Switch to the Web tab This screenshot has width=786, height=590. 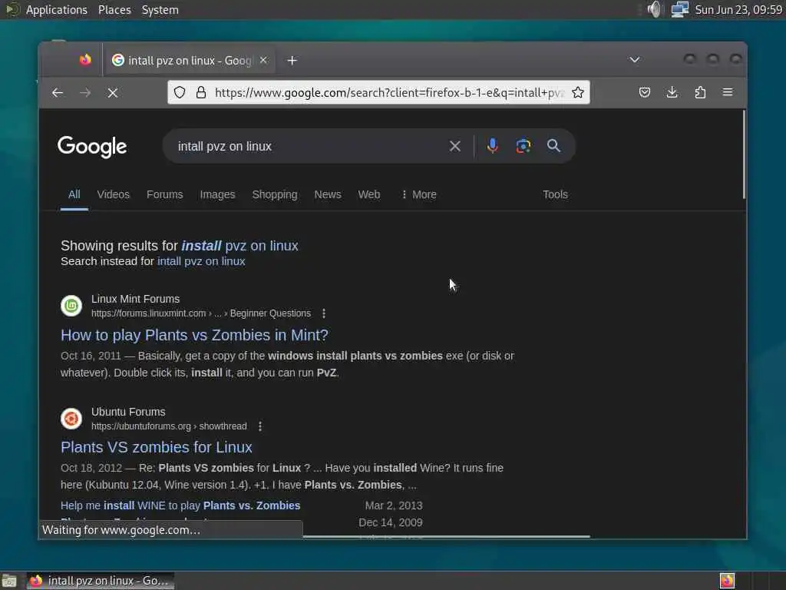coord(369,194)
